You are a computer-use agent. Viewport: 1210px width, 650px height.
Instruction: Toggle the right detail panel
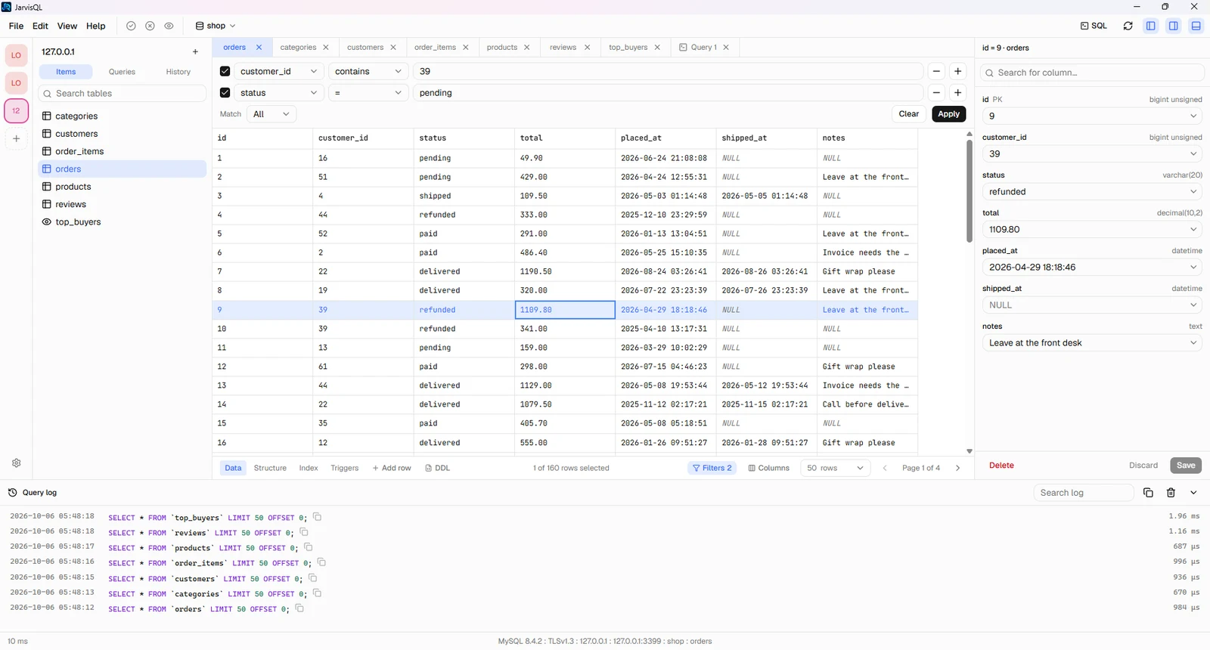pos(1174,26)
